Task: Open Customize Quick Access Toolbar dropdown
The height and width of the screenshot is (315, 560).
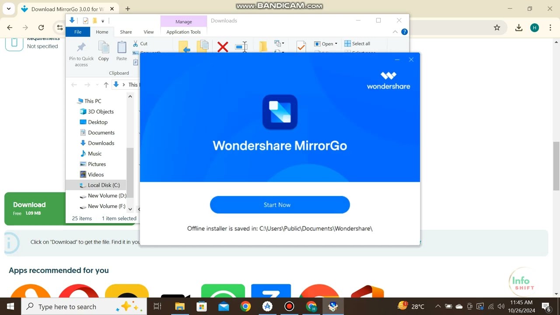Action: tap(103, 21)
